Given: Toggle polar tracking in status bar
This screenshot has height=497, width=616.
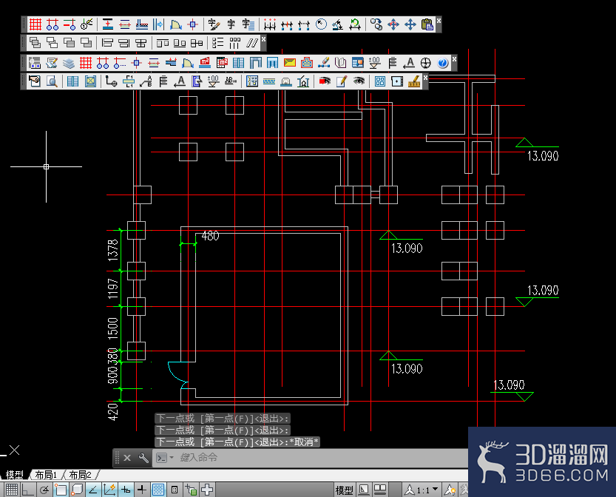Looking at the screenshot, I should click(x=44, y=490).
